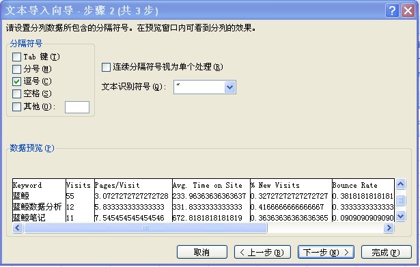The height and width of the screenshot is (267, 420).
Task: Select the Avg. Time on Site column header
Action: pyautogui.click(x=208, y=185)
